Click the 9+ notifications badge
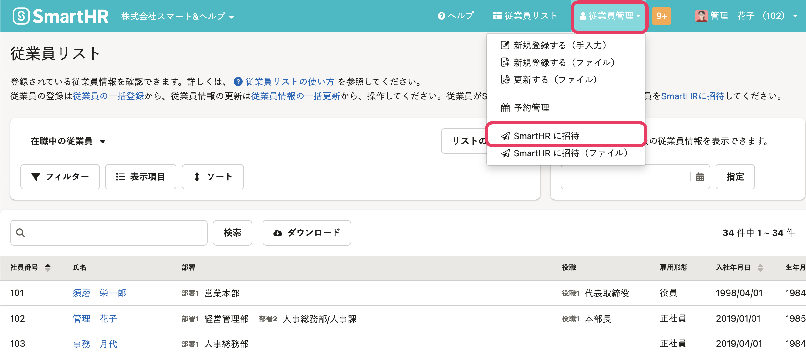806x356 pixels. click(x=661, y=16)
